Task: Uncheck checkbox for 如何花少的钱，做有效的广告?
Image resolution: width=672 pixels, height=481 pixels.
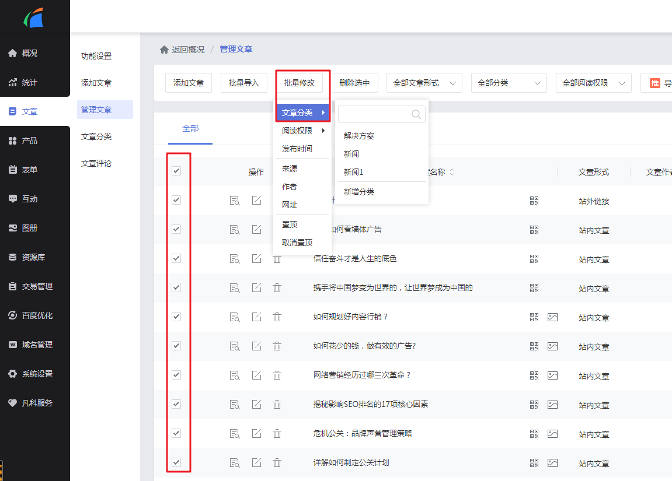Action: click(176, 345)
